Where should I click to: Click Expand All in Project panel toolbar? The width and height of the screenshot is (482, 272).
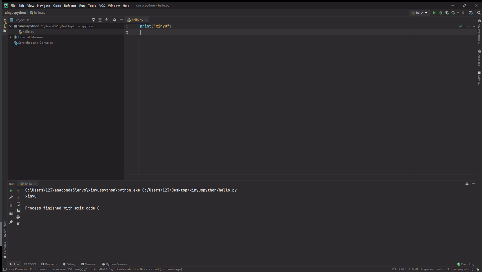point(100,20)
